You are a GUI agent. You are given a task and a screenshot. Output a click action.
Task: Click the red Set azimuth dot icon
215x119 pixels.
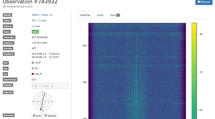(x=33, y=74)
